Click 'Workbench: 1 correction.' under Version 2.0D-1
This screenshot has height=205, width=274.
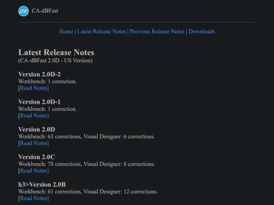tap(48, 109)
